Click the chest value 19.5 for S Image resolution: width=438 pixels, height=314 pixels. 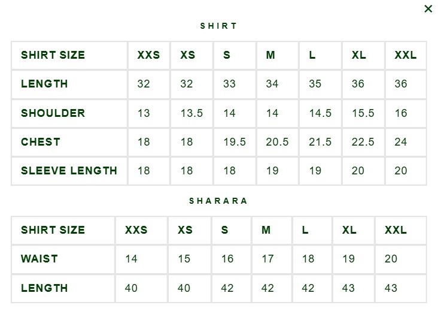point(235,142)
